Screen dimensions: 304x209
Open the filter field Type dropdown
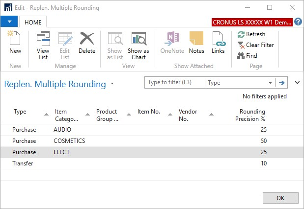point(240,83)
